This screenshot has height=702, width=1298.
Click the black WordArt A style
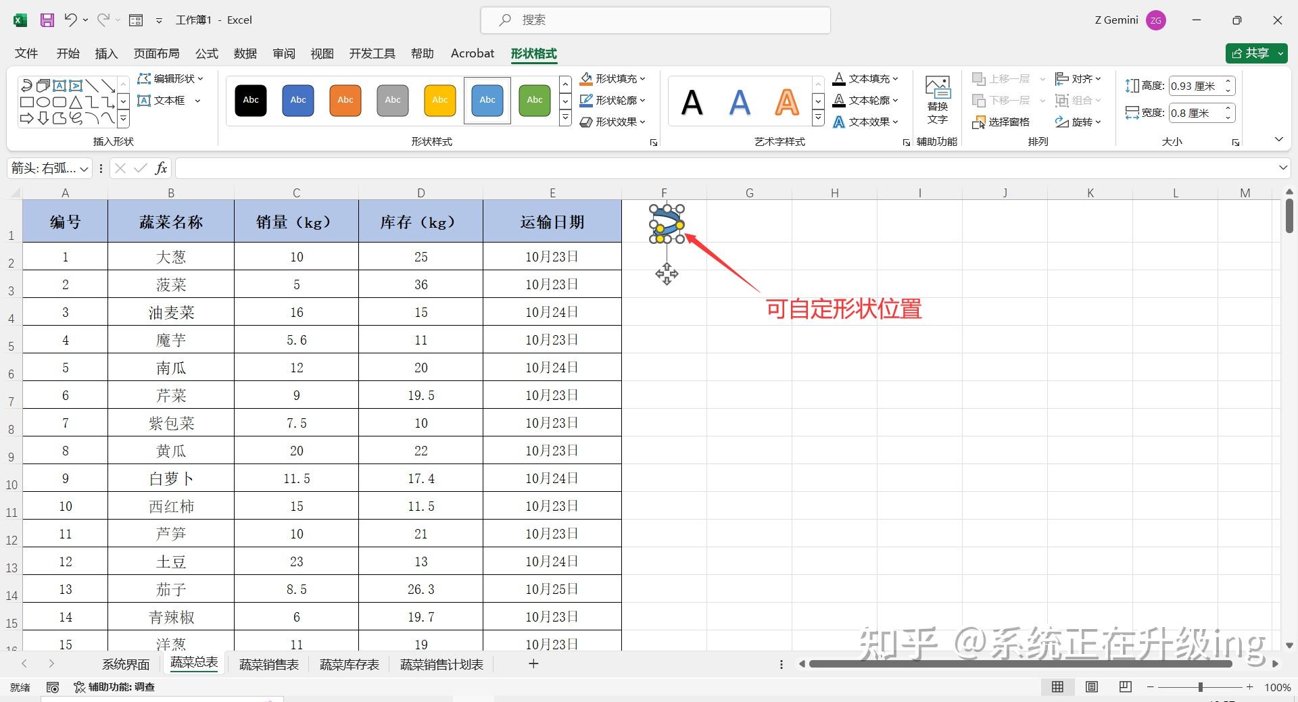click(692, 103)
